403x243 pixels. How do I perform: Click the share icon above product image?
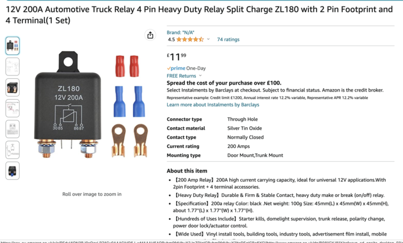[x=150, y=35]
